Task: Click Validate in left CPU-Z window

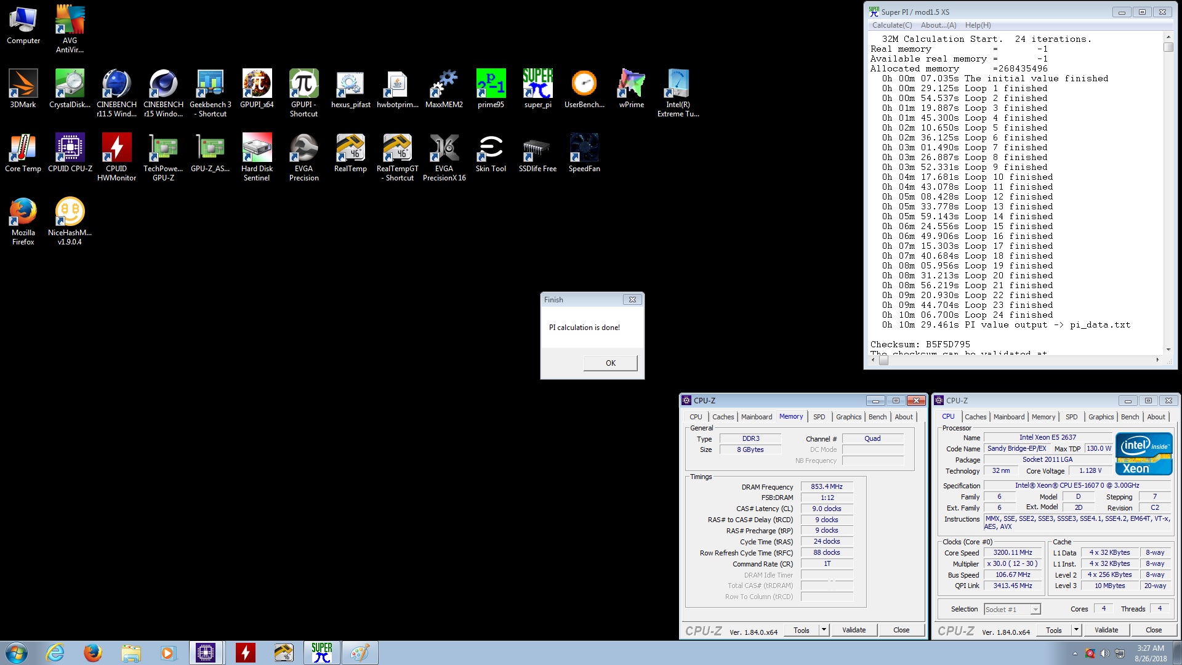Action: click(853, 630)
